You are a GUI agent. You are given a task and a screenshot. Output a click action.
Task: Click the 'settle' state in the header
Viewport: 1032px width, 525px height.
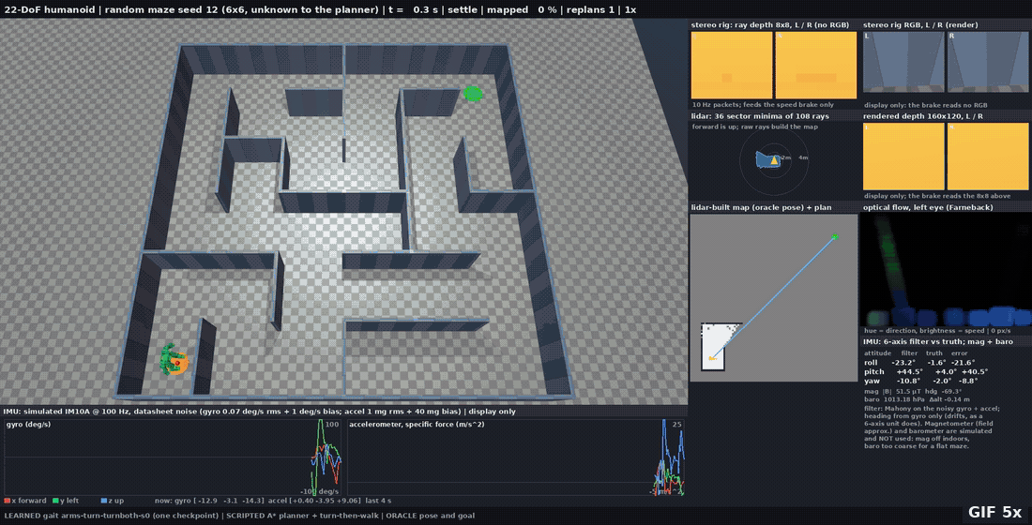462,10
